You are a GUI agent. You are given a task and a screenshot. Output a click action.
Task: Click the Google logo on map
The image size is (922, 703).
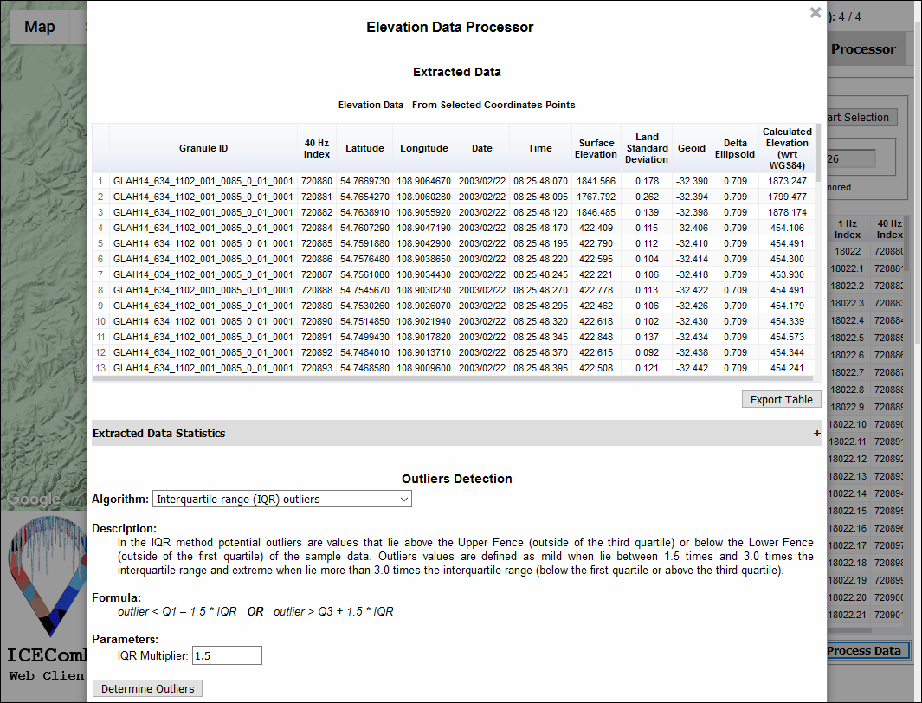pos(33,499)
